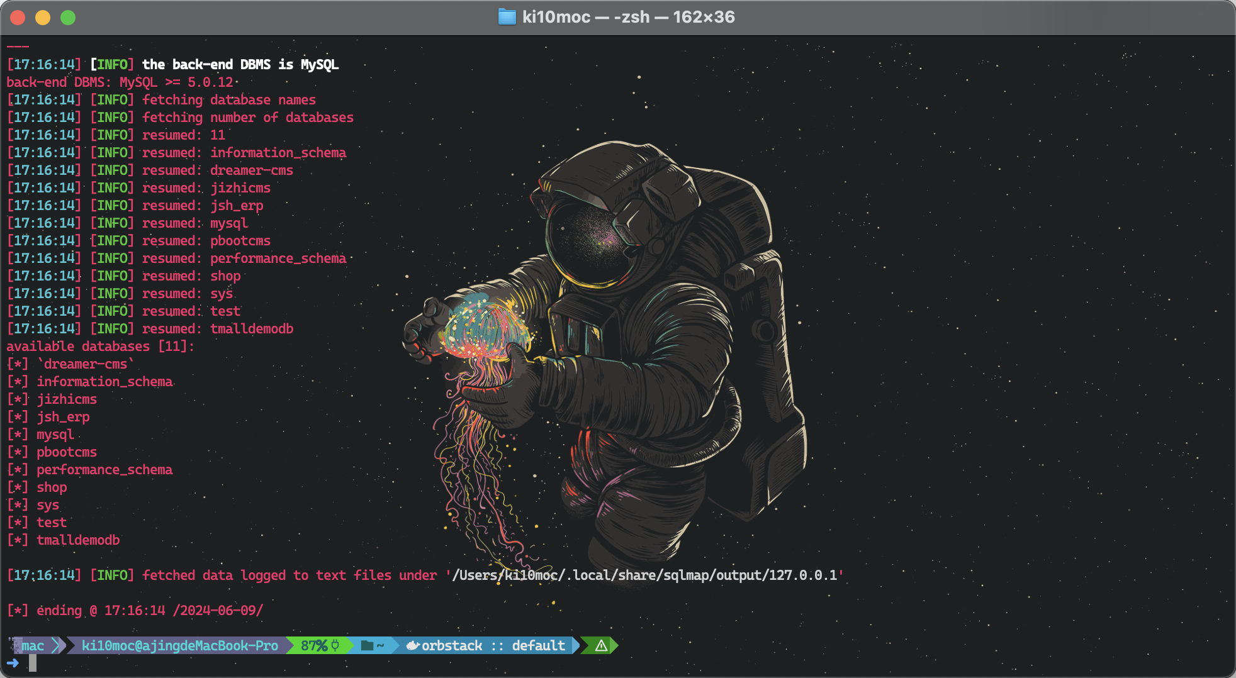Screen dimensions: 1236x678
Task: Click the warning triangle icon in the prompt
Action: click(601, 646)
